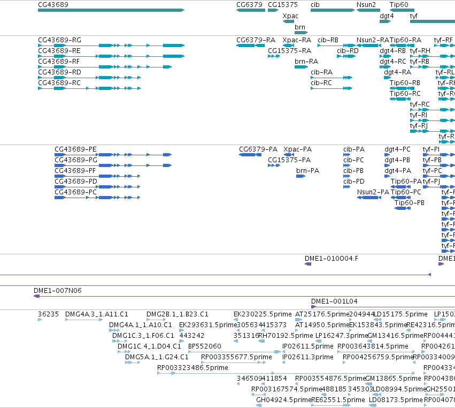The height and width of the screenshot is (408, 455).
Task: Open protein cib-PD
Action: pyautogui.click(x=346, y=187)
